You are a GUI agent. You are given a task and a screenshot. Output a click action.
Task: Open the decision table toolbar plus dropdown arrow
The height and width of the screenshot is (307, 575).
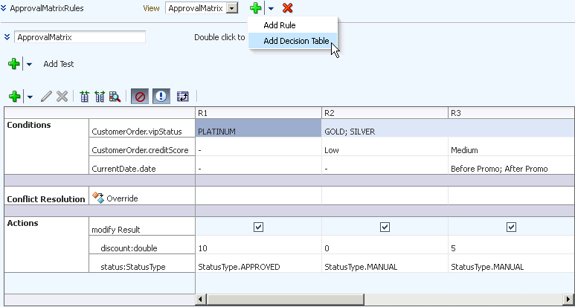[30, 97]
